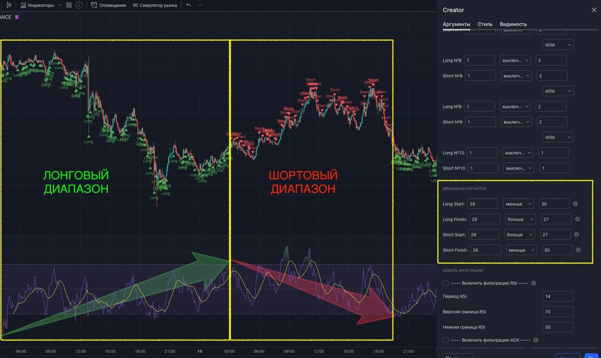Show info for the RSI filtering option
The height and width of the screenshot is (358, 601).
click(533, 283)
